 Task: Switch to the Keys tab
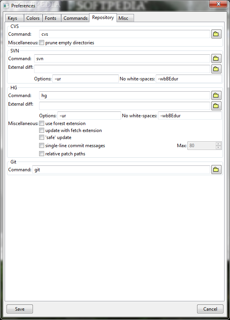14,18
